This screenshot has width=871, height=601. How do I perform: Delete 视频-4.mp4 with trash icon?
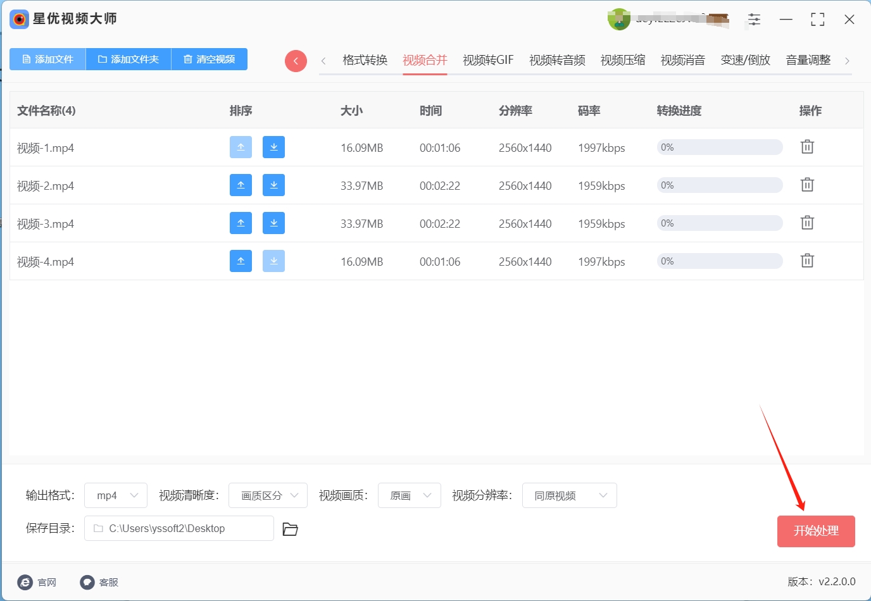click(x=807, y=261)
